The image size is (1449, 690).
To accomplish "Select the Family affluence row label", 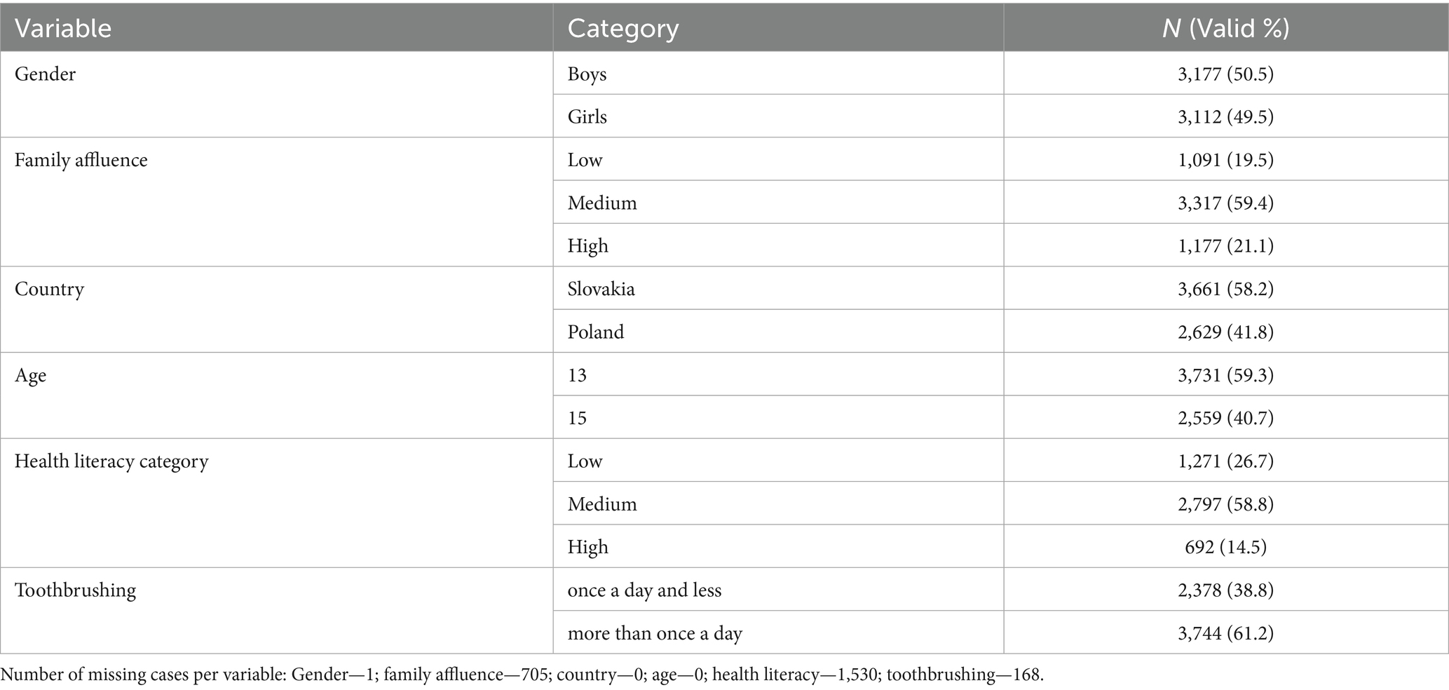I will 81,160.
